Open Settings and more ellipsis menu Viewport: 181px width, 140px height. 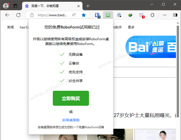pyautogui.click(x=164, y=15)
